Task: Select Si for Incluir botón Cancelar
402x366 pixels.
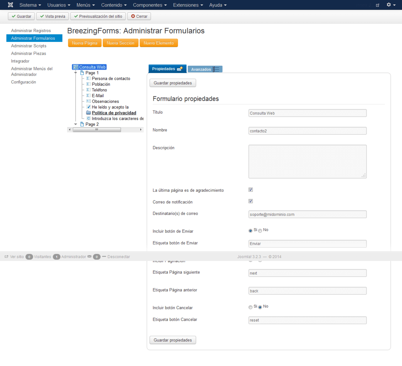Action: coord(250,307)
